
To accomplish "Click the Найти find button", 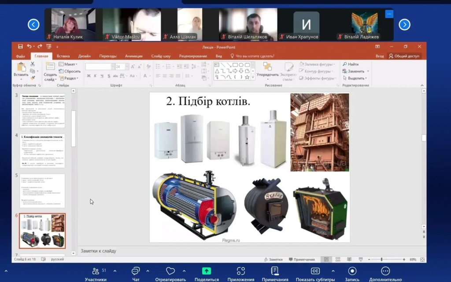I will pos(351,64).
